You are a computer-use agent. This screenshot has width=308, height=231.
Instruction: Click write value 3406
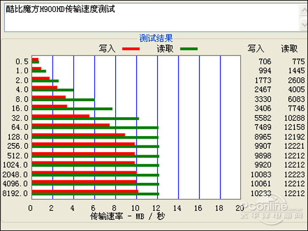click(263, 108)
